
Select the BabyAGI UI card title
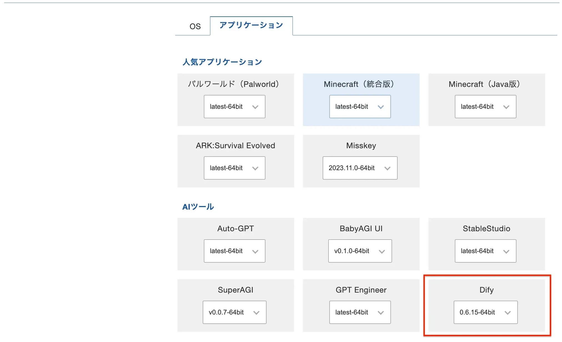coord(361,228)
